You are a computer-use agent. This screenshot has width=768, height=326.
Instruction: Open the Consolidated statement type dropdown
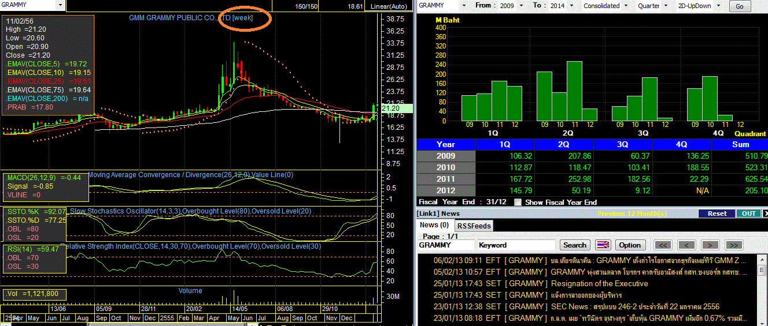[x=625, y=5]
